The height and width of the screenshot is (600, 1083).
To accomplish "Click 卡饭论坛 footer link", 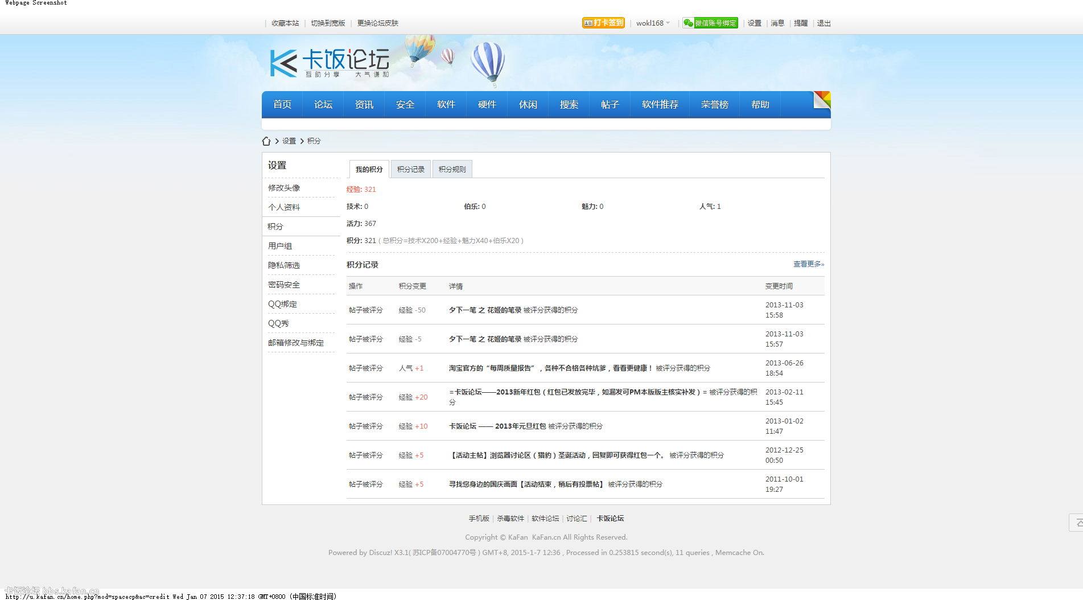I will click(x=610, y=519).
